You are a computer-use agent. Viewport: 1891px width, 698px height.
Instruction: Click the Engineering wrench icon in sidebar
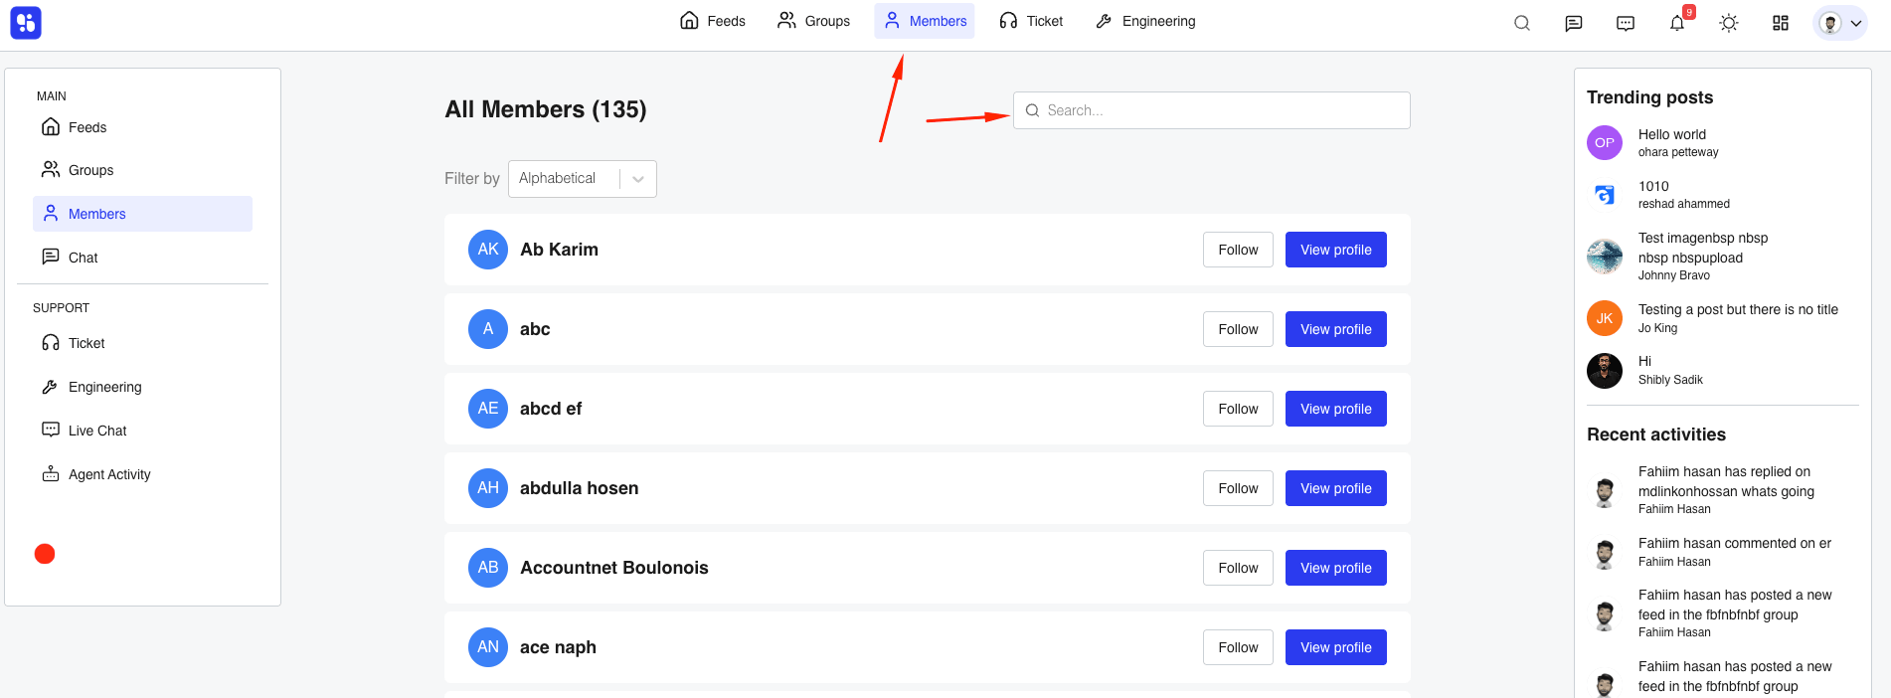tap(51, 387)
